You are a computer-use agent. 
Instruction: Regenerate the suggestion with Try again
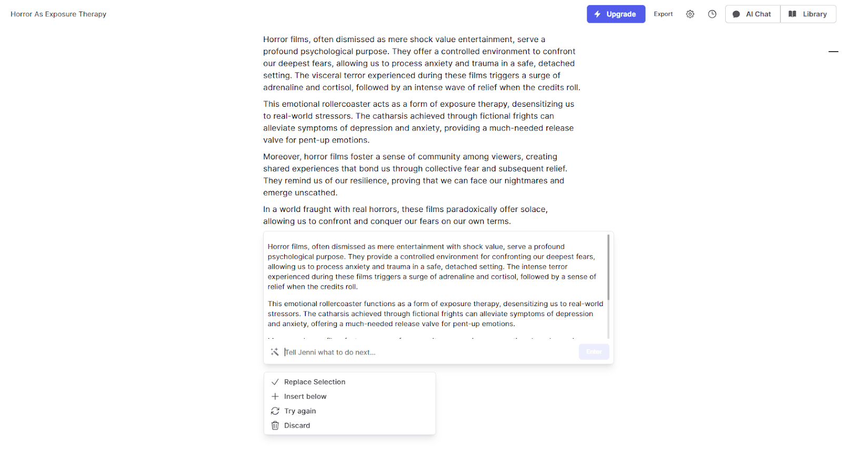click(x=299, y=411)
